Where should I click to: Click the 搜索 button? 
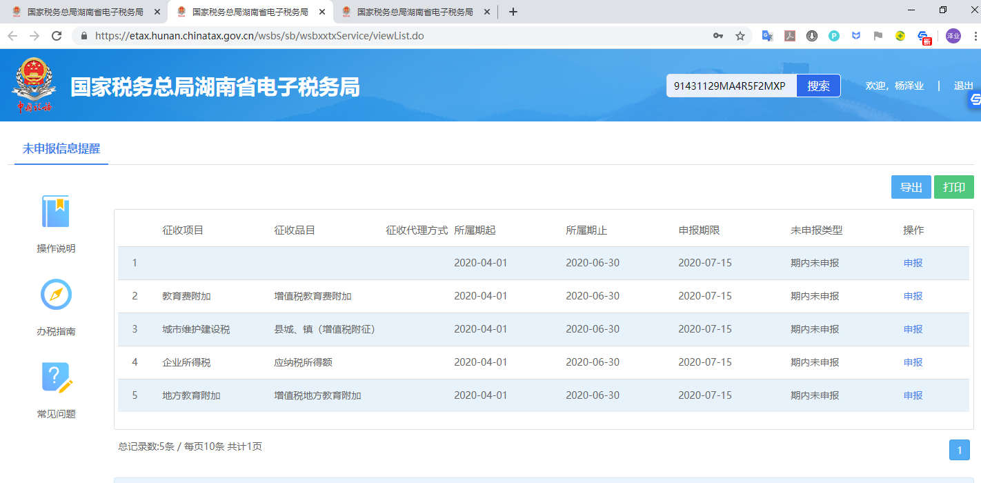tap(818, 86)
